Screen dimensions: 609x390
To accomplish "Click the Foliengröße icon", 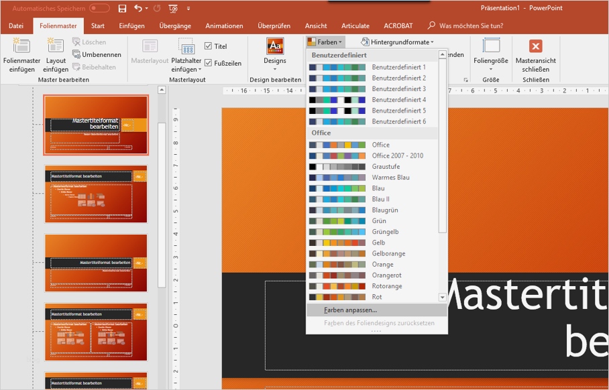I will (491, 46).
